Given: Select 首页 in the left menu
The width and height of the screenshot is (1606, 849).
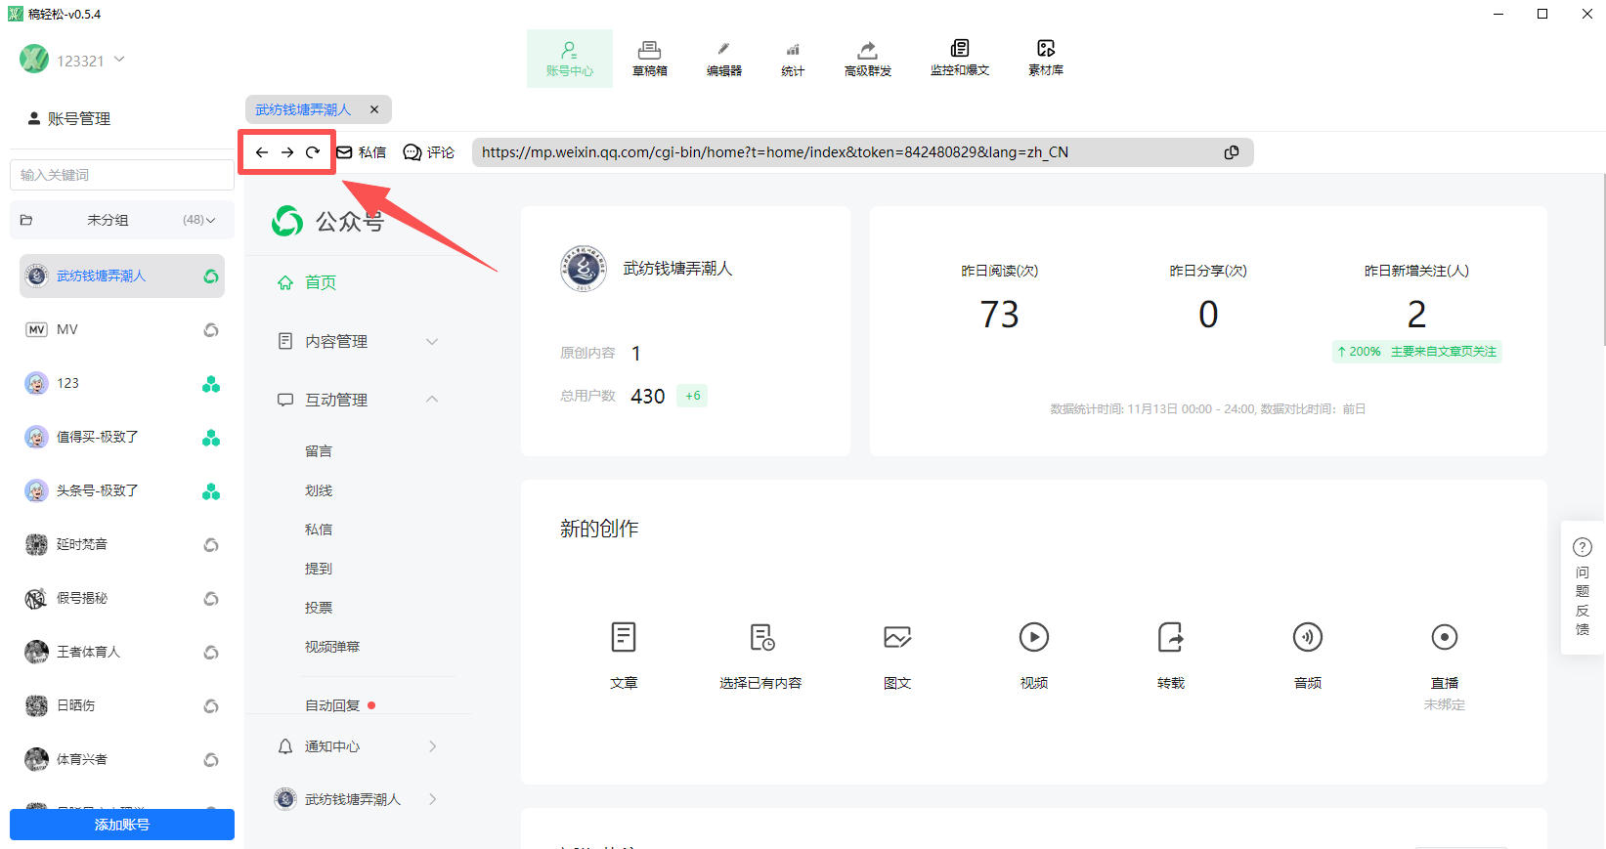Looking at the screenshot, I should [320, 282].
